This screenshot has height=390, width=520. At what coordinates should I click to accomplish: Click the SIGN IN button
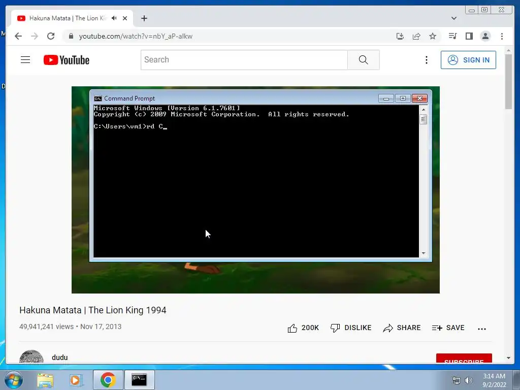pos(468,60)
